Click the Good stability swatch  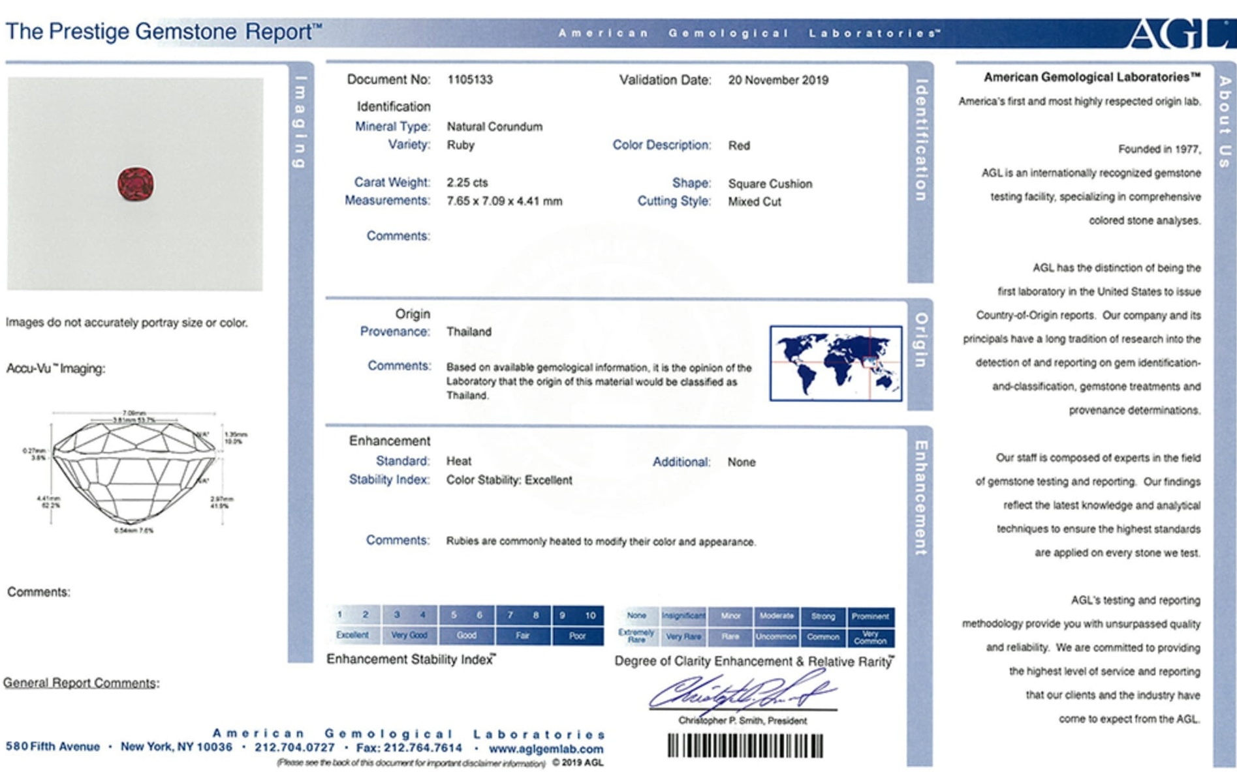pos(467,635)
